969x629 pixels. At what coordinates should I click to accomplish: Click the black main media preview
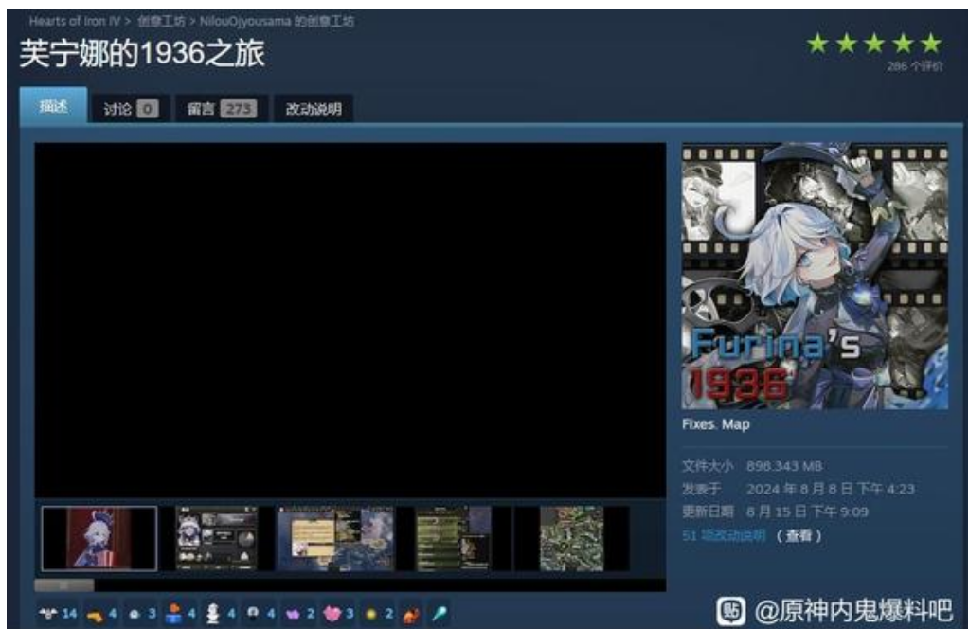pos(350,320)
